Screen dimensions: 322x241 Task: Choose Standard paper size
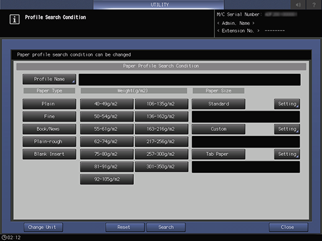click(219, 104)
